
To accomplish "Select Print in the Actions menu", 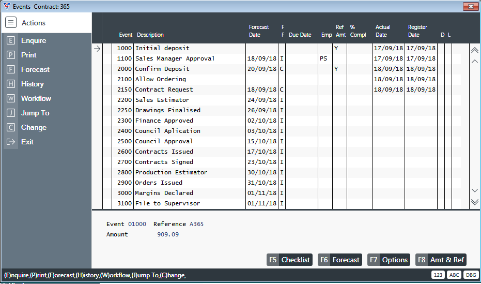I will (29, 55).
